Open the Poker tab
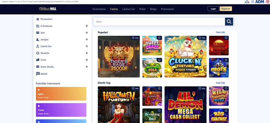The height and width of the screenshot is (123, 270). 142,9
